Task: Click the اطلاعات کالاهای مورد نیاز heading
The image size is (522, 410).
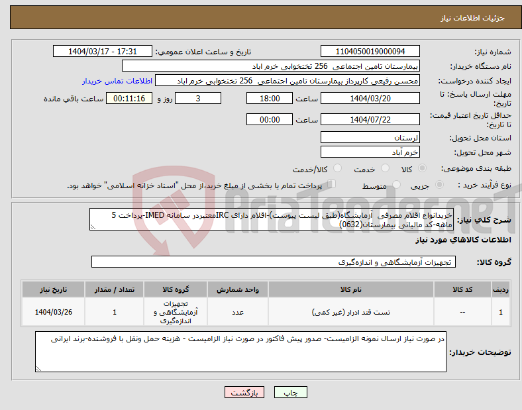Action: (x=463, y=240)
